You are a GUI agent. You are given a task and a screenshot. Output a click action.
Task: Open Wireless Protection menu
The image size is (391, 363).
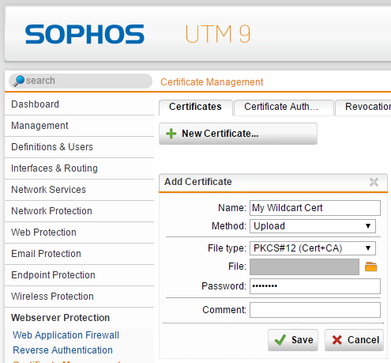click(79, 297)
